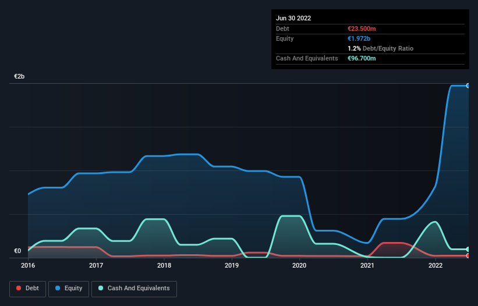Click the Equity endpoint marker at Jun 2022
The image size is (478, 306).
(x=468, y=86)
